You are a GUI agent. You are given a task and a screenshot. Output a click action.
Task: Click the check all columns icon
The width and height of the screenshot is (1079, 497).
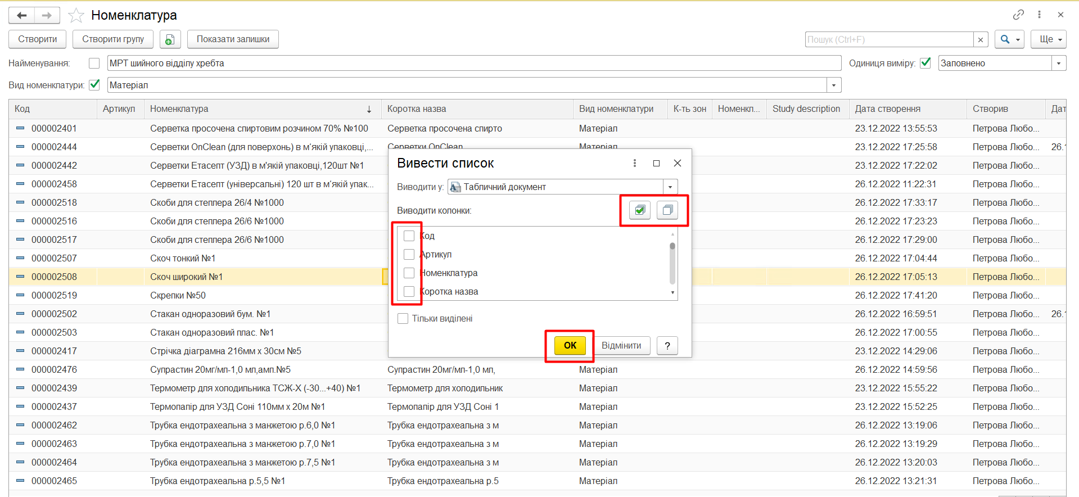[x=639, y=210]
